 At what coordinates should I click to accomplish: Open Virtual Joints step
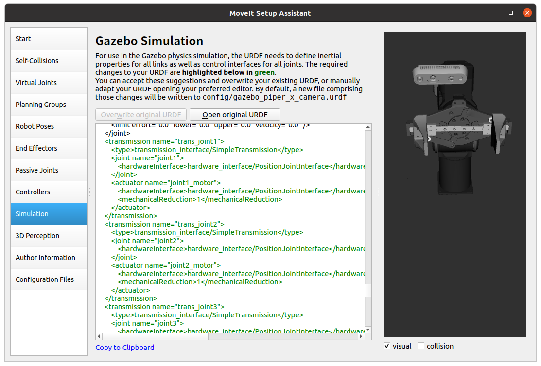click(x=49, y=83)
